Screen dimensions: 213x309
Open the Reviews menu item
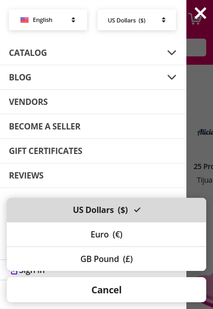pyautogui.click(x=93, y=175)
